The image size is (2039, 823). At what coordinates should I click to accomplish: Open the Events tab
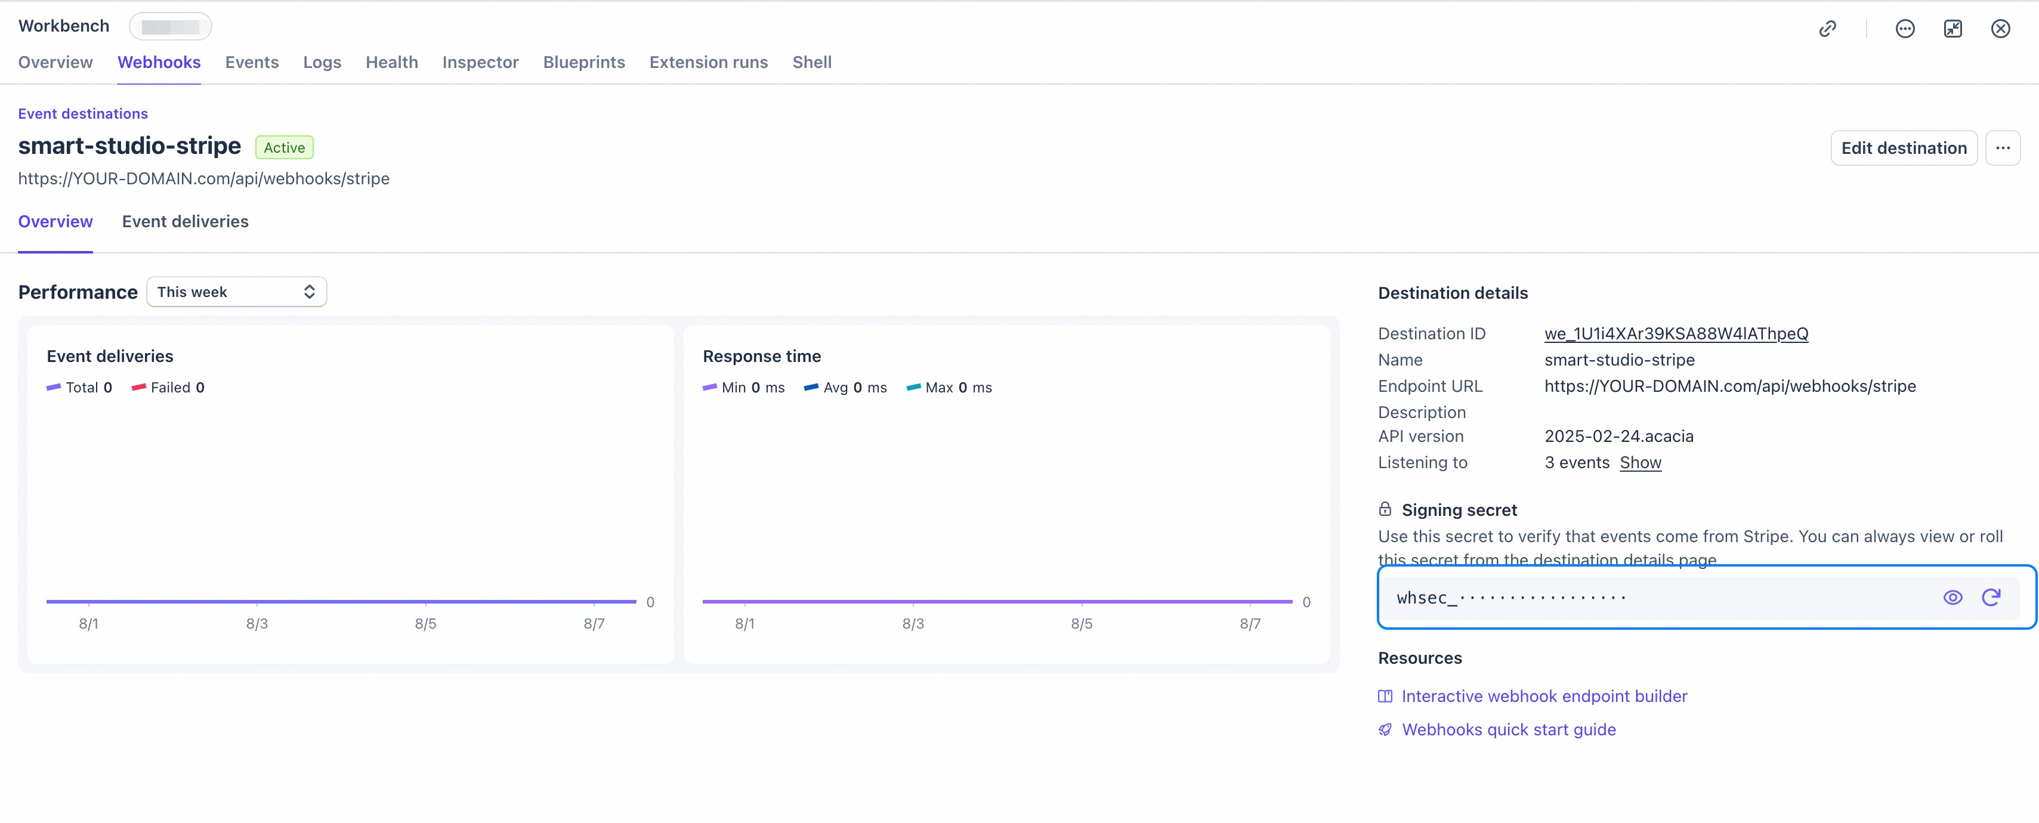252,63
